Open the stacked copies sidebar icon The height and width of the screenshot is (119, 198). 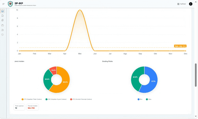[x=2, y=20]
